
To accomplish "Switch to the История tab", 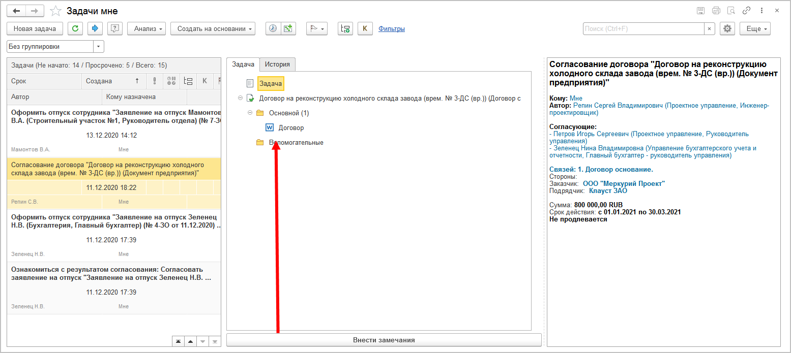I will 277,64.
